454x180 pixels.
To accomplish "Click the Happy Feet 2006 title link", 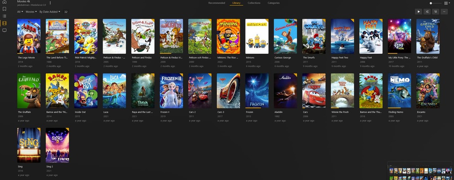I will tap(366, 58).
